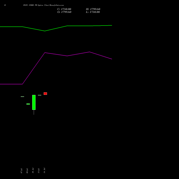Select the small green candle for 09 Jul

pyautogui.click(x=28, y=104)
